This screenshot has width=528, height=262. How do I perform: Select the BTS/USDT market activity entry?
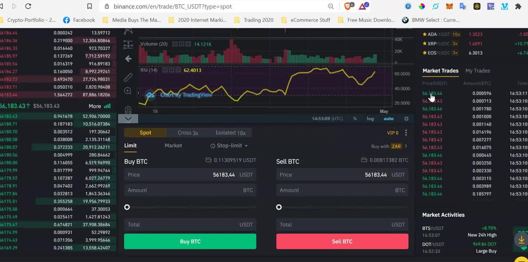460,232
